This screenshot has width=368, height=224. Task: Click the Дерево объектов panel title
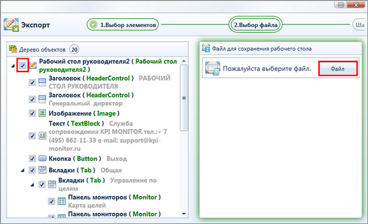point(42,50)
